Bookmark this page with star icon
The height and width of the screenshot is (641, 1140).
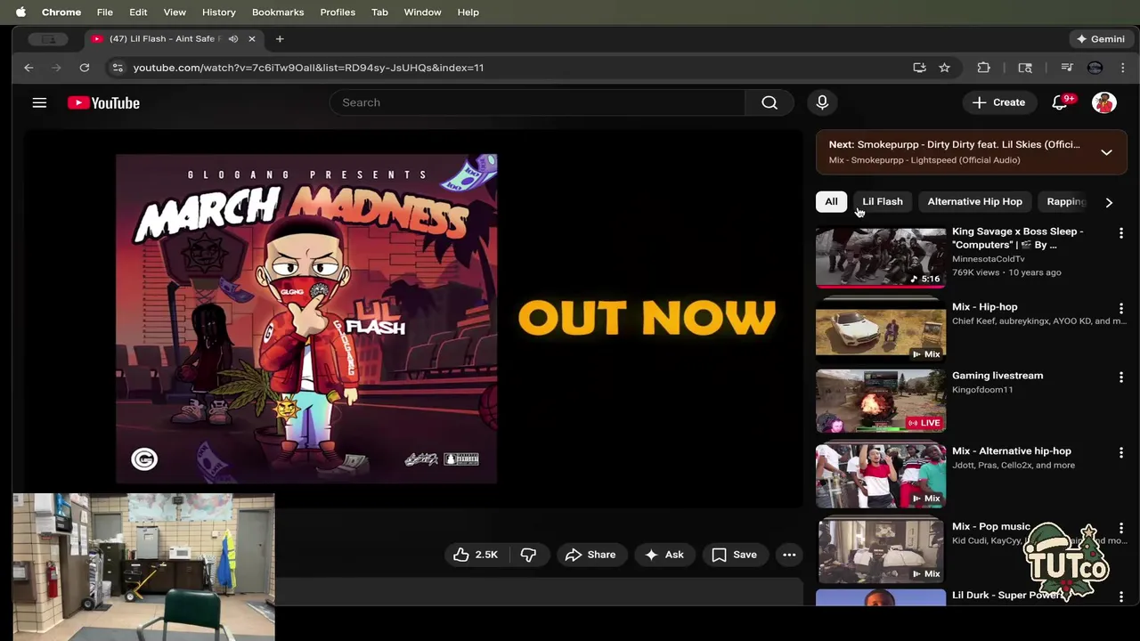coord(944,68)
